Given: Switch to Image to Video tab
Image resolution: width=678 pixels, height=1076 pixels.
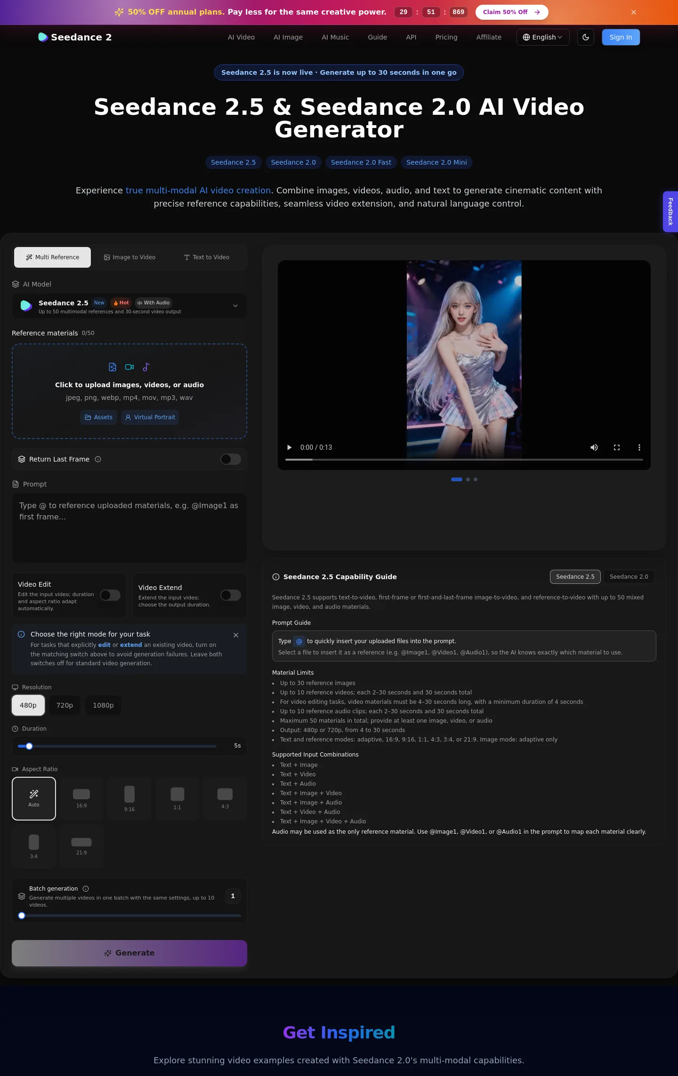Looking at the screenshot, I should (x=129, y=257).
